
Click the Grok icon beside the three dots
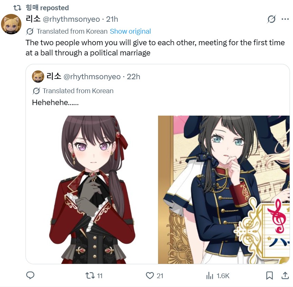(x=271, y=19)
